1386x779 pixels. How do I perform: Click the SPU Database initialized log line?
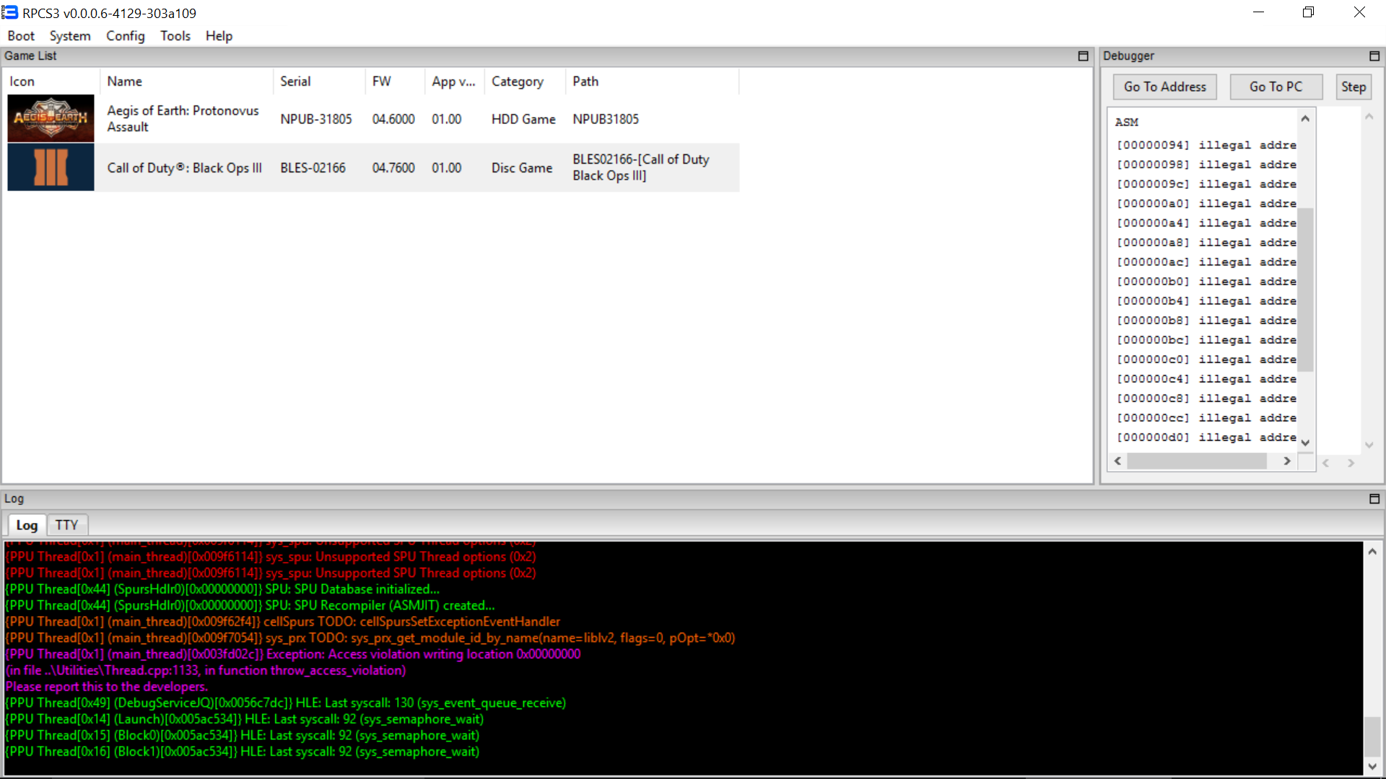click(x=222, y=589)
